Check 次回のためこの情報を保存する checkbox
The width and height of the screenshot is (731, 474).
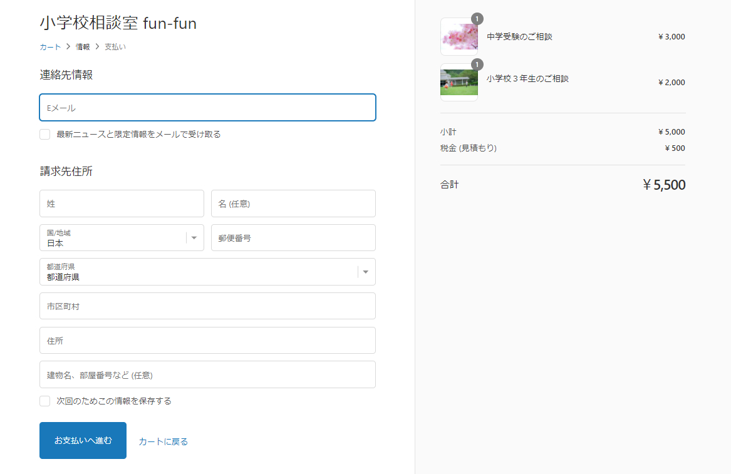(x=44, y=401)
